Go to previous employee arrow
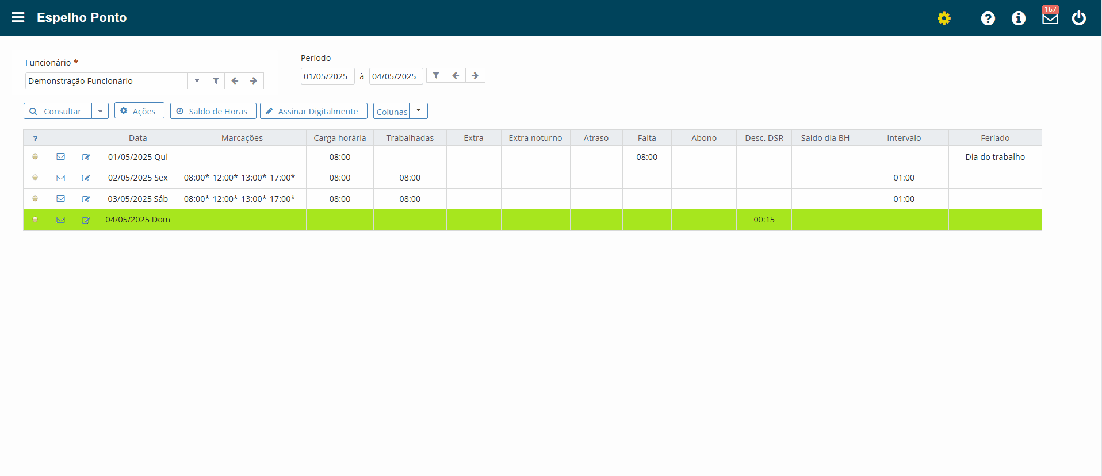The image size is (1102, 476). coord(235,81)
